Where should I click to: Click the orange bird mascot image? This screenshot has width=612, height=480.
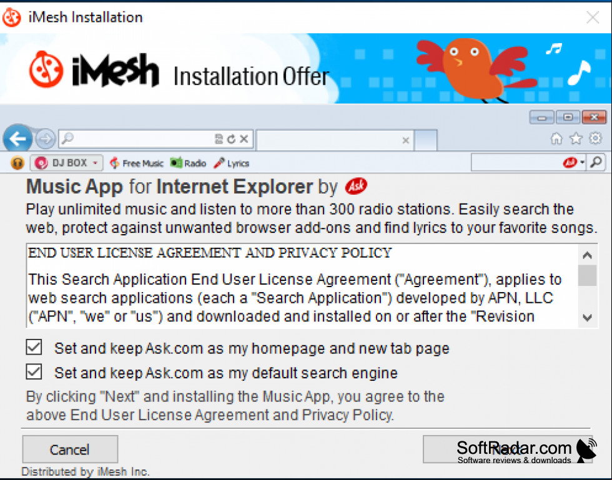476,71
